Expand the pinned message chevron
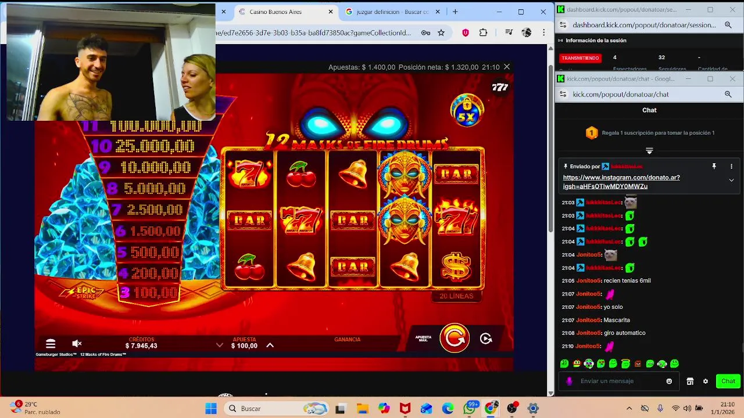Viewport: 744px width, 418px height. pos(731,180)
